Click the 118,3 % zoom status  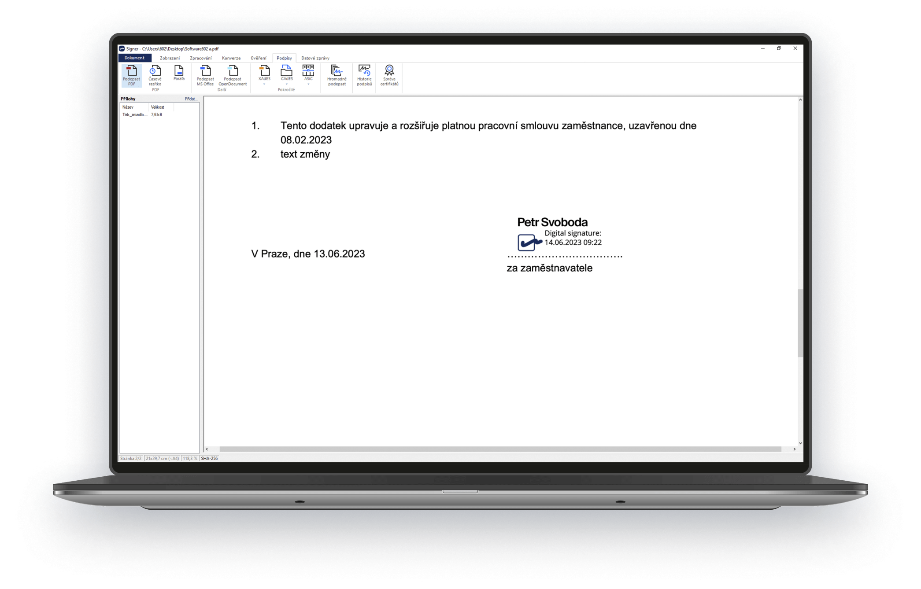click(x=190, y=458)
